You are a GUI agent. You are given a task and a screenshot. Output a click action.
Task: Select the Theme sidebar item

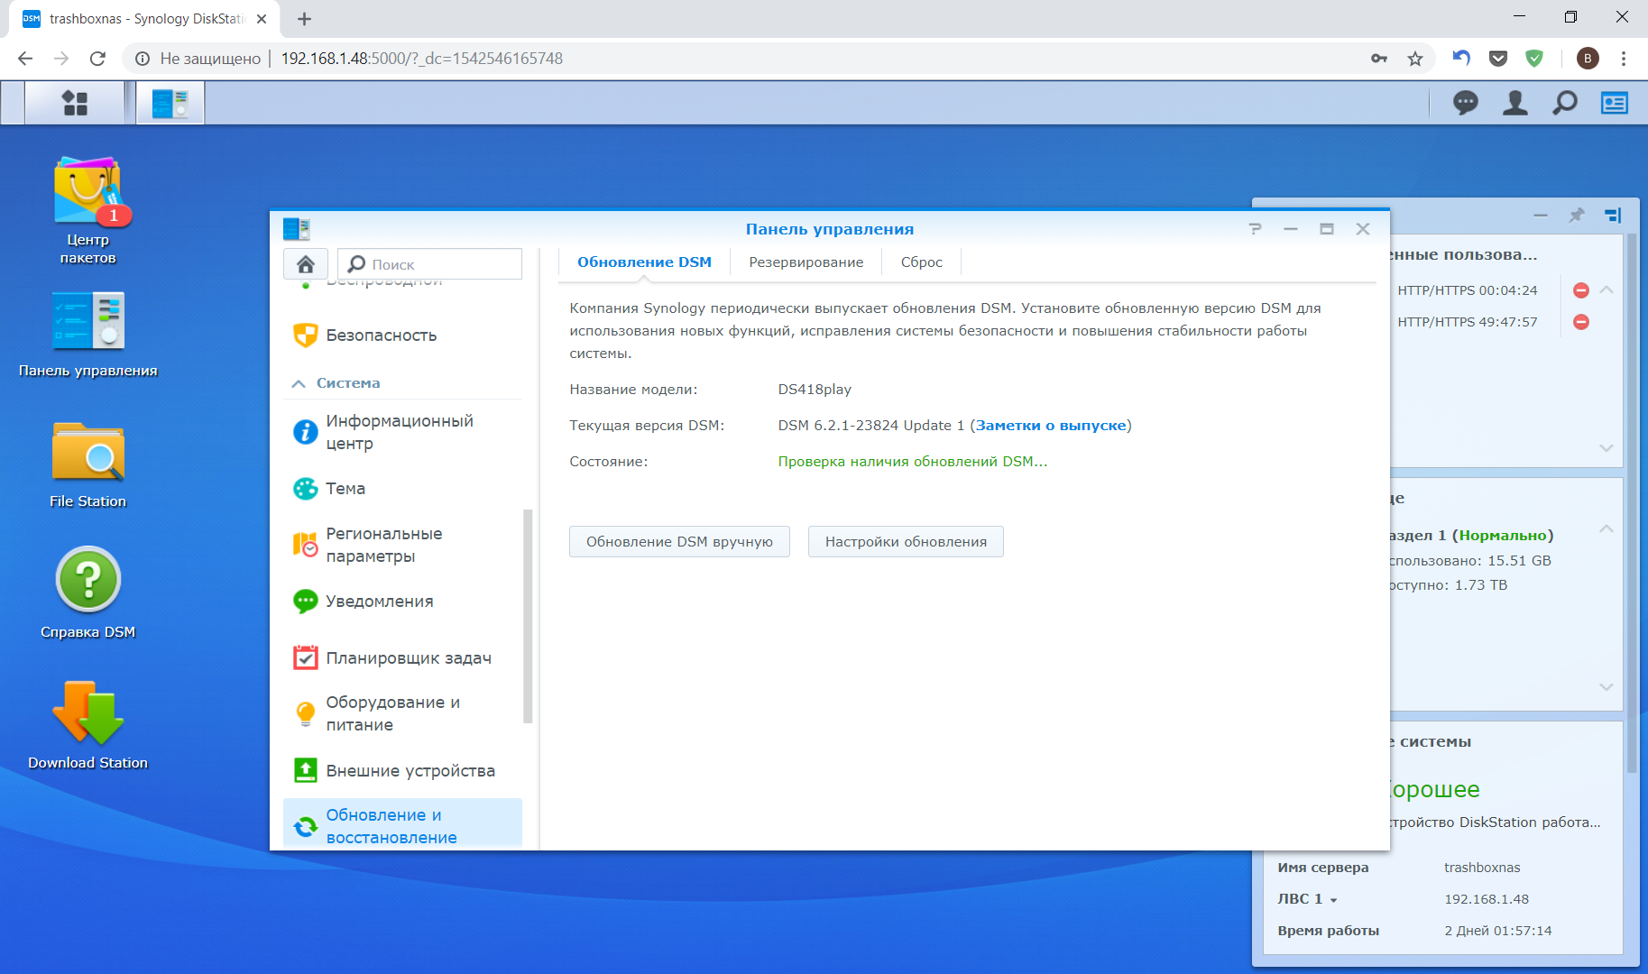pyautogui.click(x=402, y=489)
